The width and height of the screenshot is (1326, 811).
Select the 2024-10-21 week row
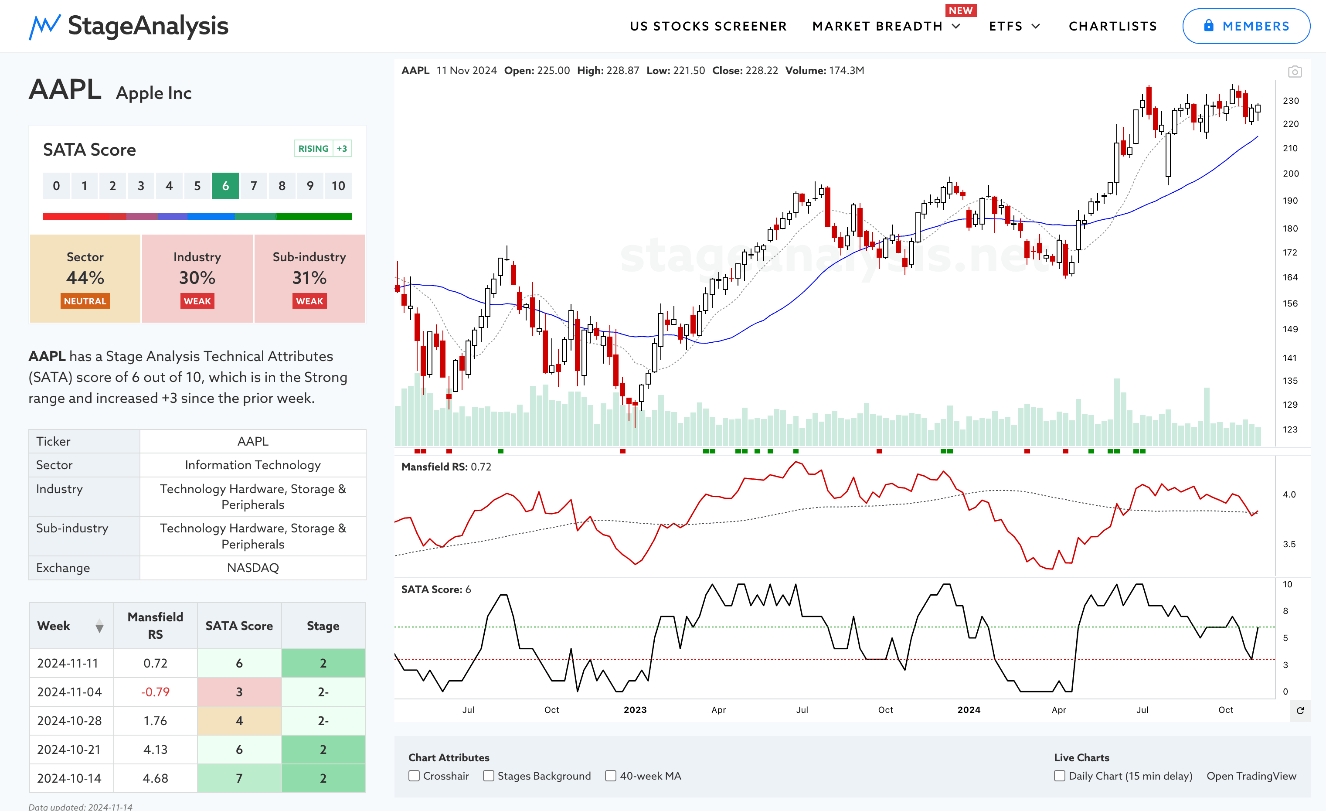[x=197, y=749]
